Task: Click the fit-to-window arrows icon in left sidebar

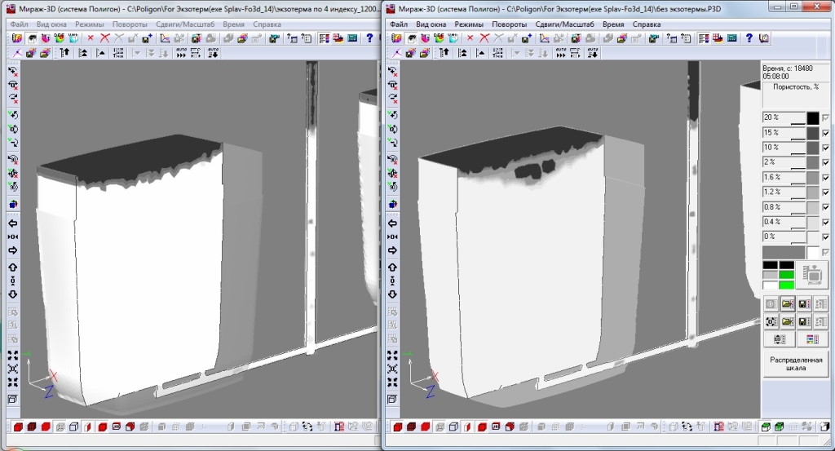Action: click(x=13, y=356)
